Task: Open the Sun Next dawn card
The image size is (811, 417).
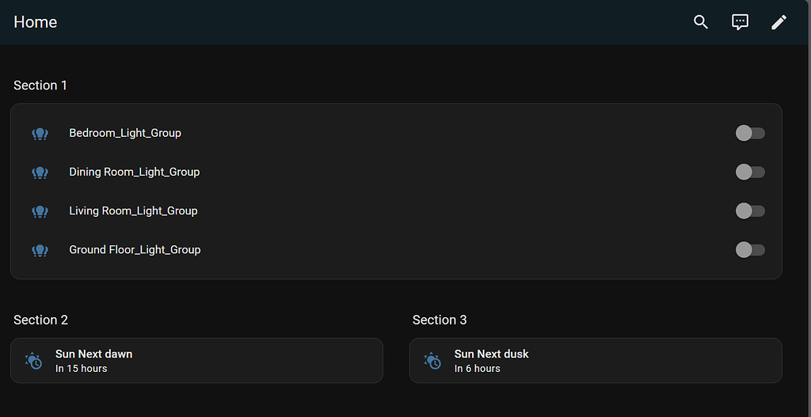Action: click(x=198, y=361)
